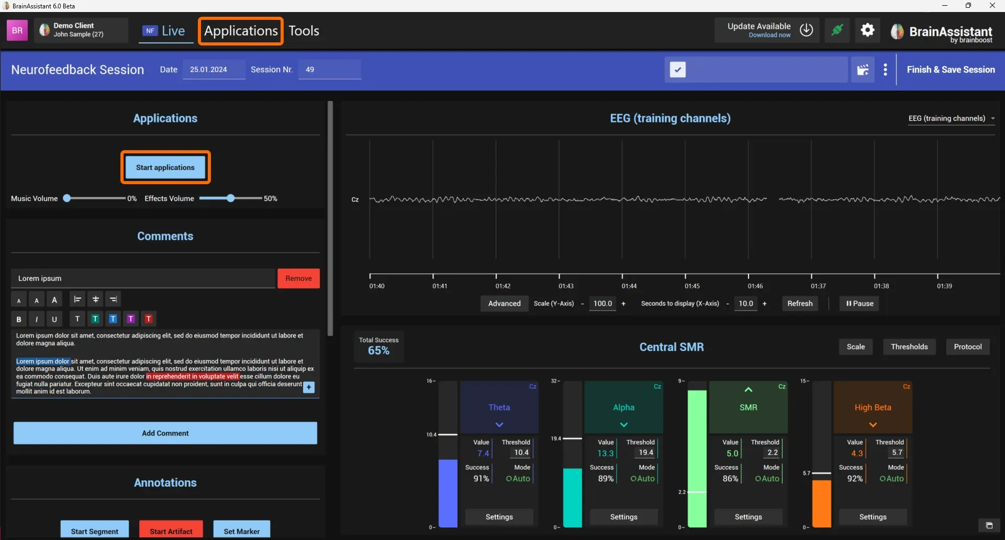Pause the EEG display

(859, 303)
